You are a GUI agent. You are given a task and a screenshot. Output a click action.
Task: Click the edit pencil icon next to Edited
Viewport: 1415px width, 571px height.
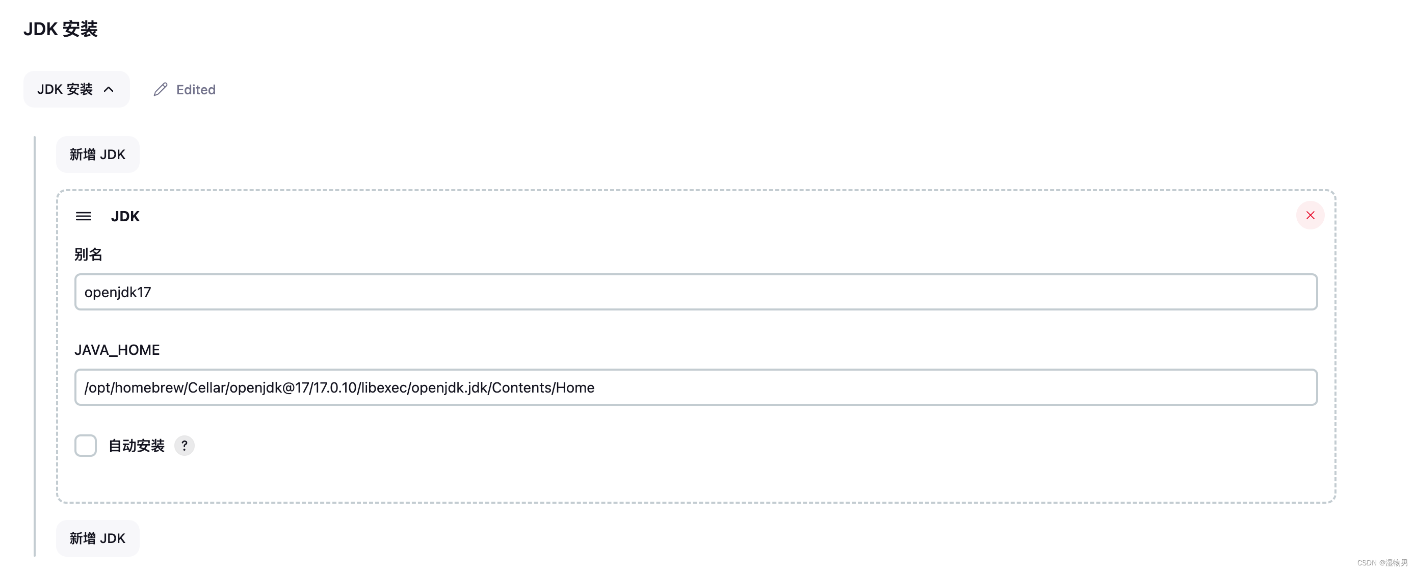[x=161, y=88]
